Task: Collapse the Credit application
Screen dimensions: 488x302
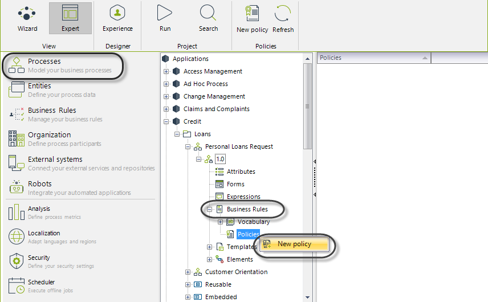Action: point(166,121)
